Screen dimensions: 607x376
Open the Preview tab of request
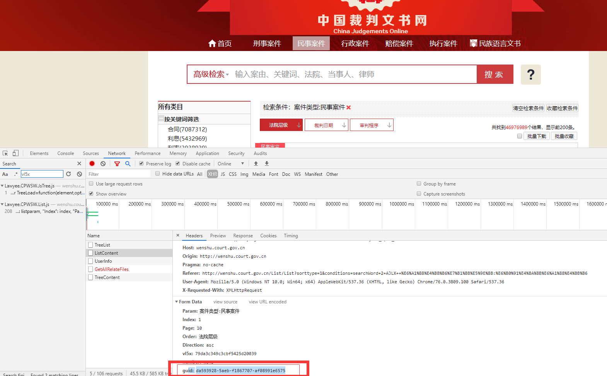218,236
